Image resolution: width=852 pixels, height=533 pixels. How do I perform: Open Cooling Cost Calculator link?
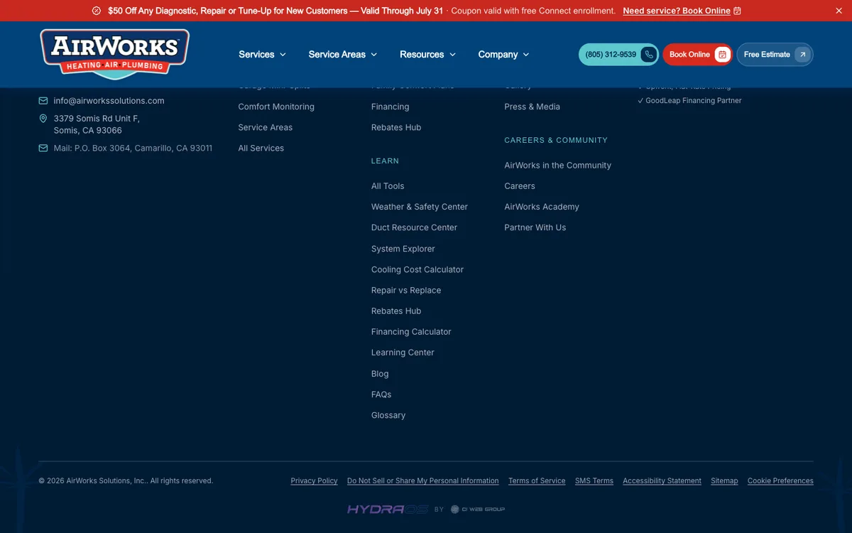tap(417, 269)
